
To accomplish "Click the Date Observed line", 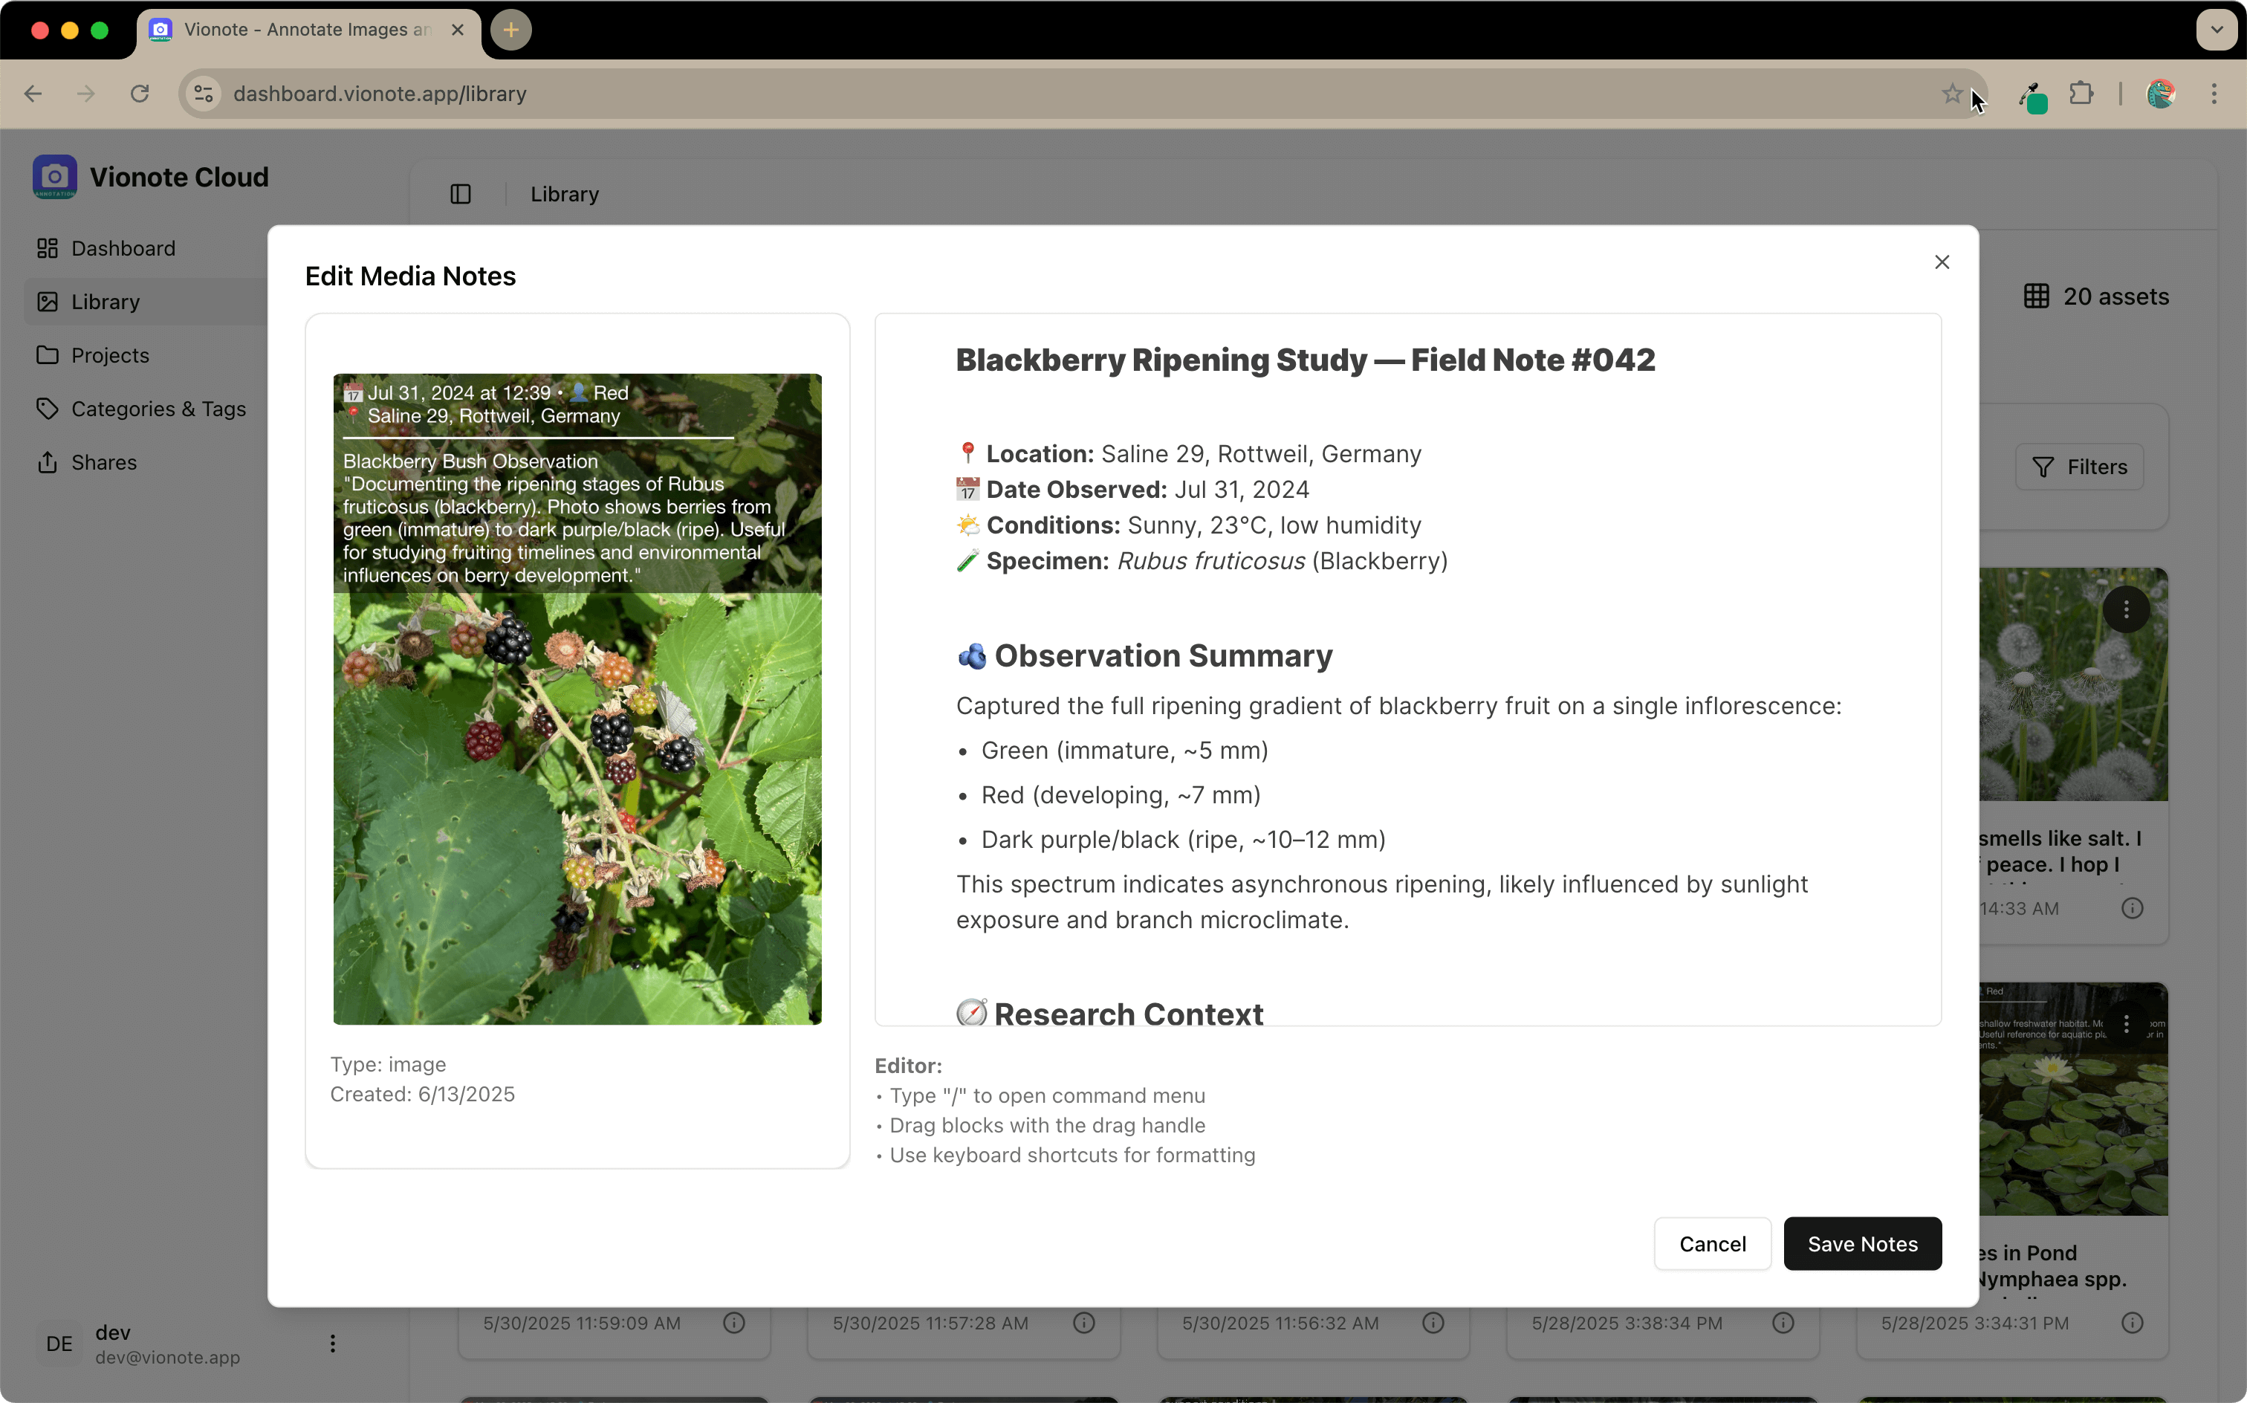I will tap(1132, 489).
